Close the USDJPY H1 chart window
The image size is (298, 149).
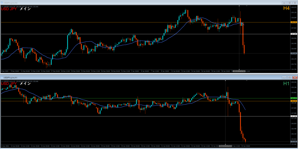coord(295,78)
